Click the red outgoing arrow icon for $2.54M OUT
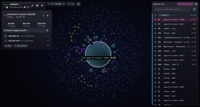 click(6, 41)
